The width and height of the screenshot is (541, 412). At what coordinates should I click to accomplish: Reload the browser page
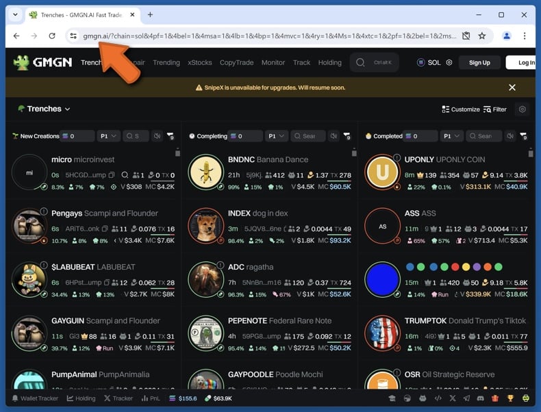click(x=52, y=36)
